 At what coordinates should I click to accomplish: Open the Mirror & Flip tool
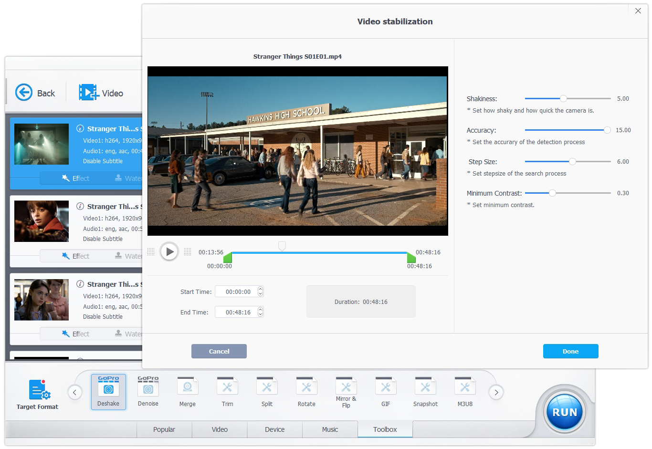tap(346, 392)
